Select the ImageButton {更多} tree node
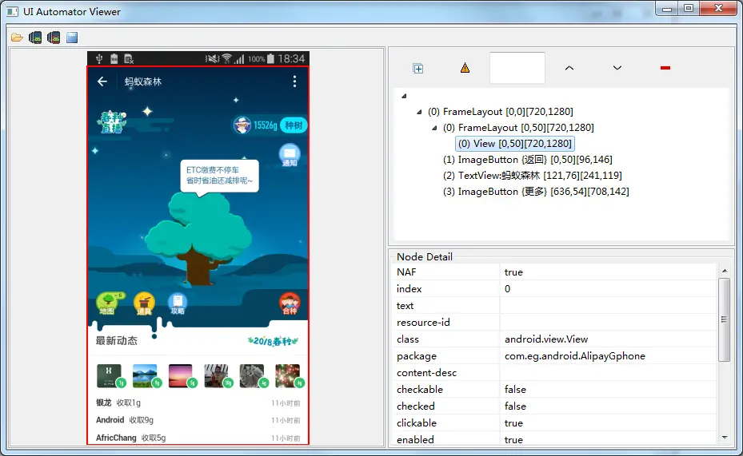The width and height of the screenshot is (743, 456). point(536,192)
